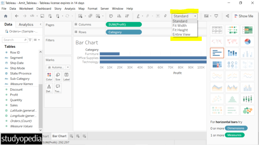Image resolution: width=259 pixels, height=145 pixels.
Task: Click the Search fields input
Action: (14, 40)
